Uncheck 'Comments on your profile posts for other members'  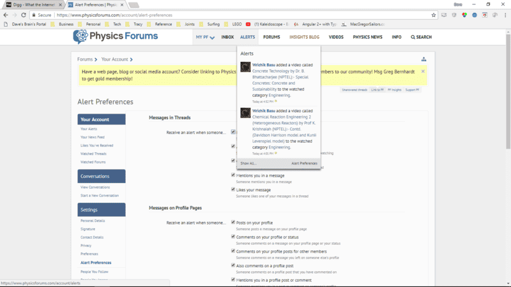pyautogui.click(x=233, y=251)
